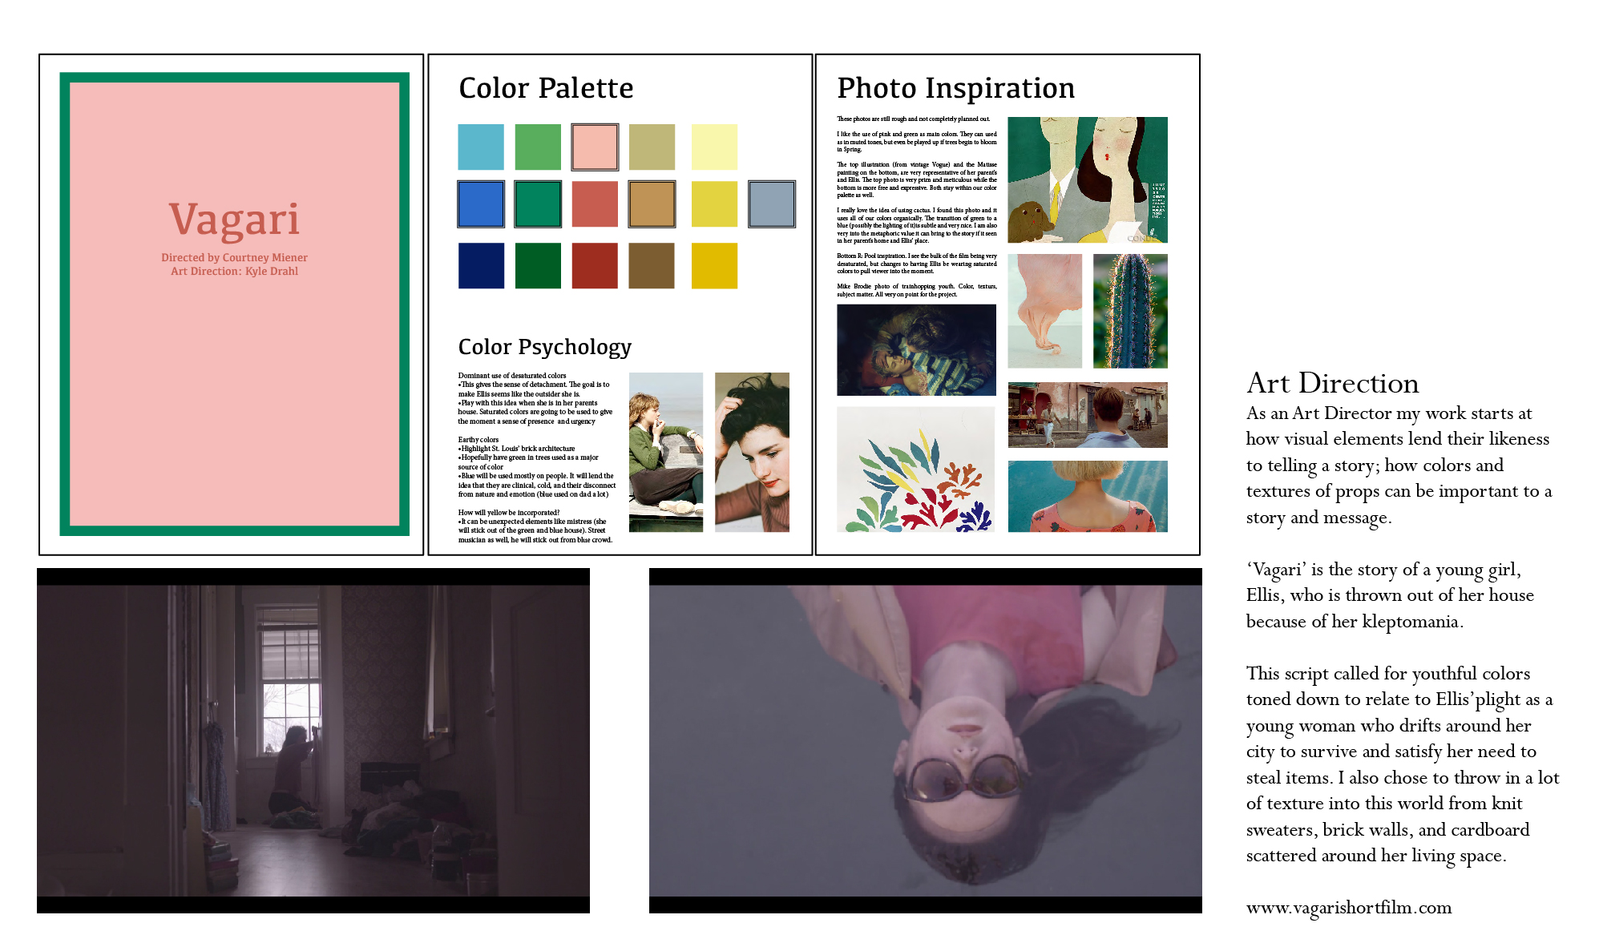Open the Vagari pink title cover
The image size is (1603, 935).
[235, 304]
